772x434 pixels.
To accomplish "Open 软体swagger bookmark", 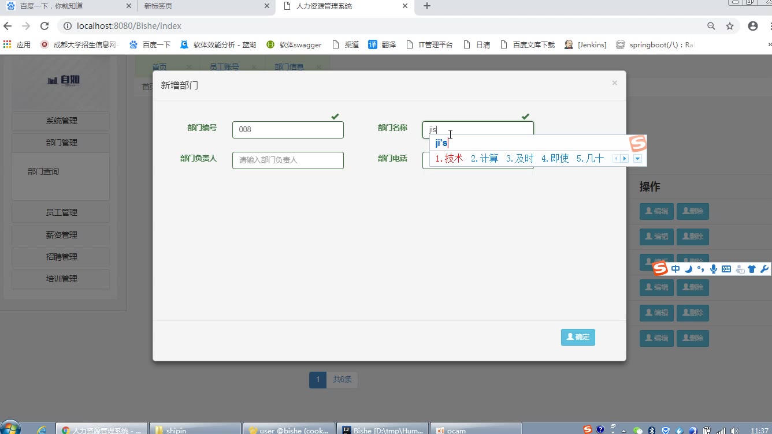I will click(294, 44).
